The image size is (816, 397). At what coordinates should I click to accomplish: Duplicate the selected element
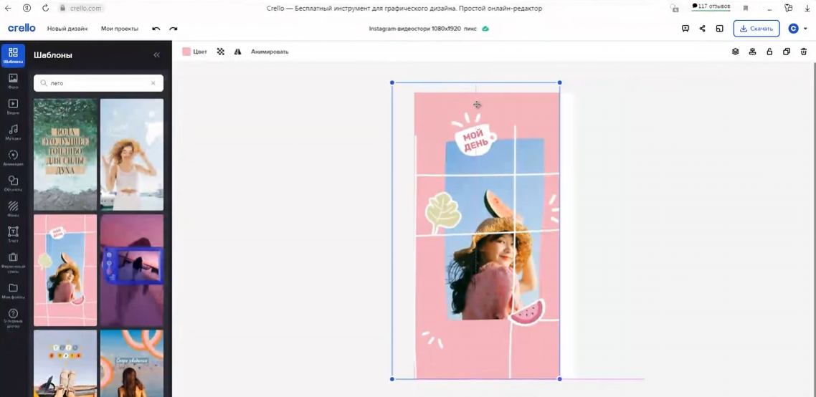tap(787, 52)
